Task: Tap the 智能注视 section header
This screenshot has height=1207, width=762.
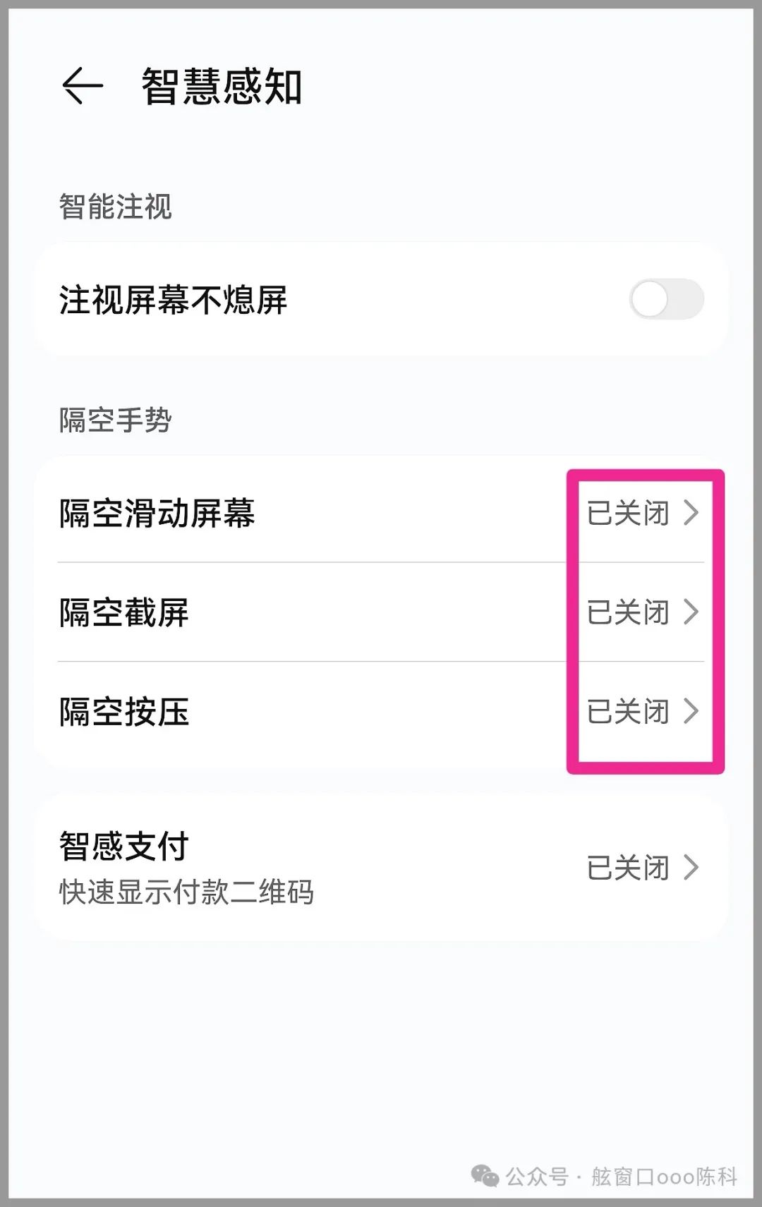Action: click(x=115, y=207)
